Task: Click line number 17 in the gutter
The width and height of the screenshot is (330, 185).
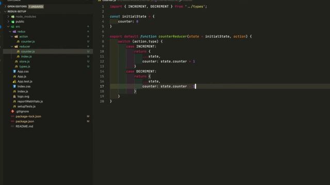Action: point(102,86)
